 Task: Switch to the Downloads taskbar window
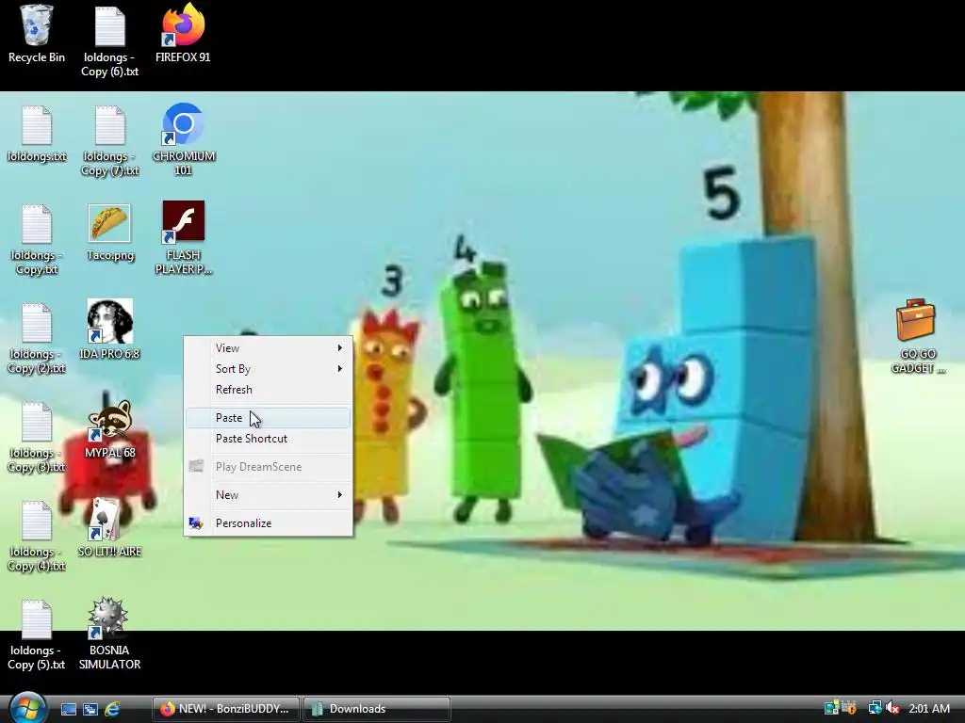click(x=377, y=709)
